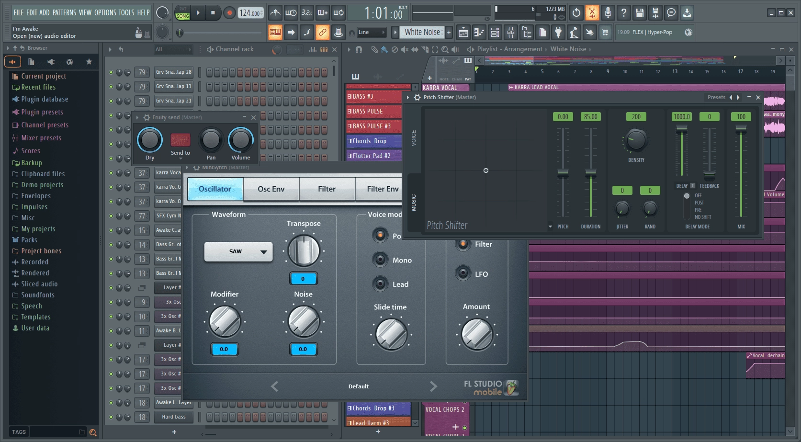Stop playback with the Stop button
This screenshot has height=442, width=801.
(213, 13)
